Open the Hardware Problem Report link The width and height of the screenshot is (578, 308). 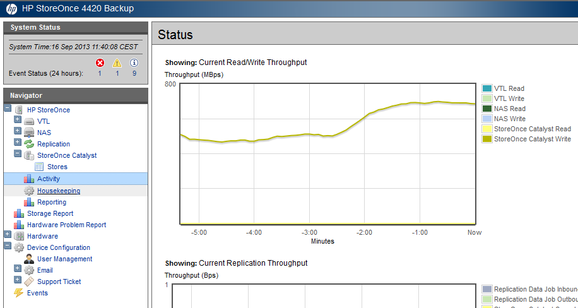tap(66, 225)
